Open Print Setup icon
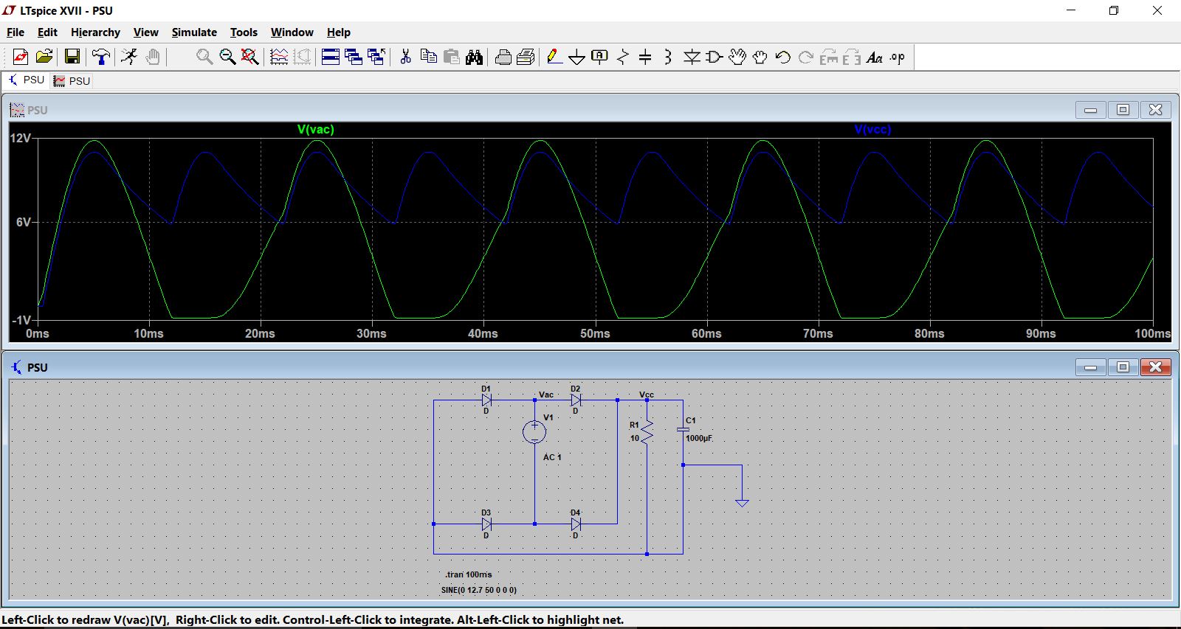1181x629 pixels. coord(526,57)
